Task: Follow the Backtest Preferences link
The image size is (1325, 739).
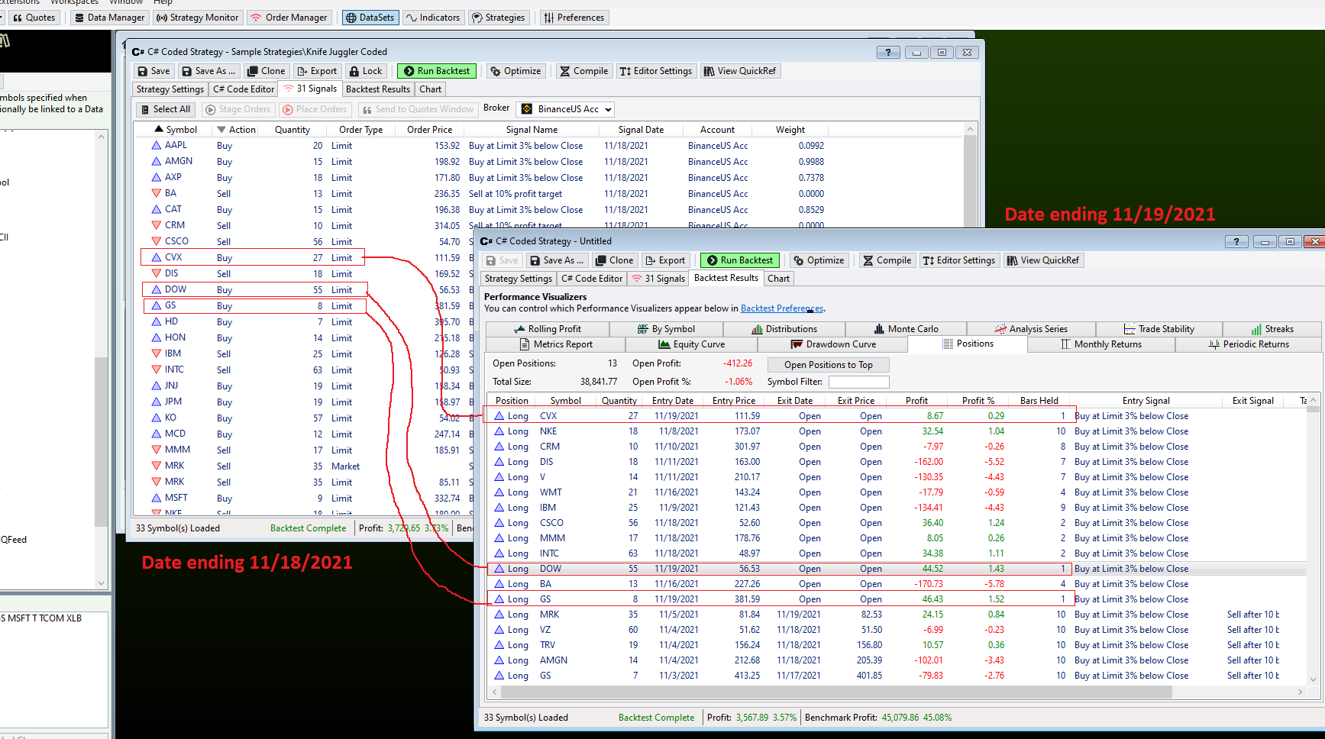Action: [x=781, y=308]
